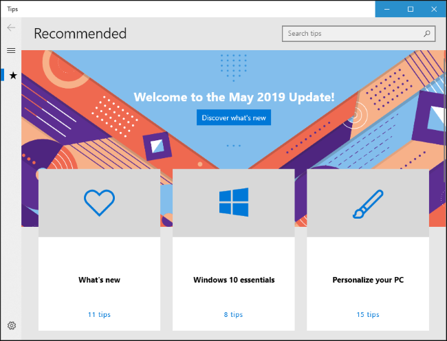Click the Windows logo on essentials card
This screenshot has width=447, height=341.
pyautogui.click(x=234, y=202)
